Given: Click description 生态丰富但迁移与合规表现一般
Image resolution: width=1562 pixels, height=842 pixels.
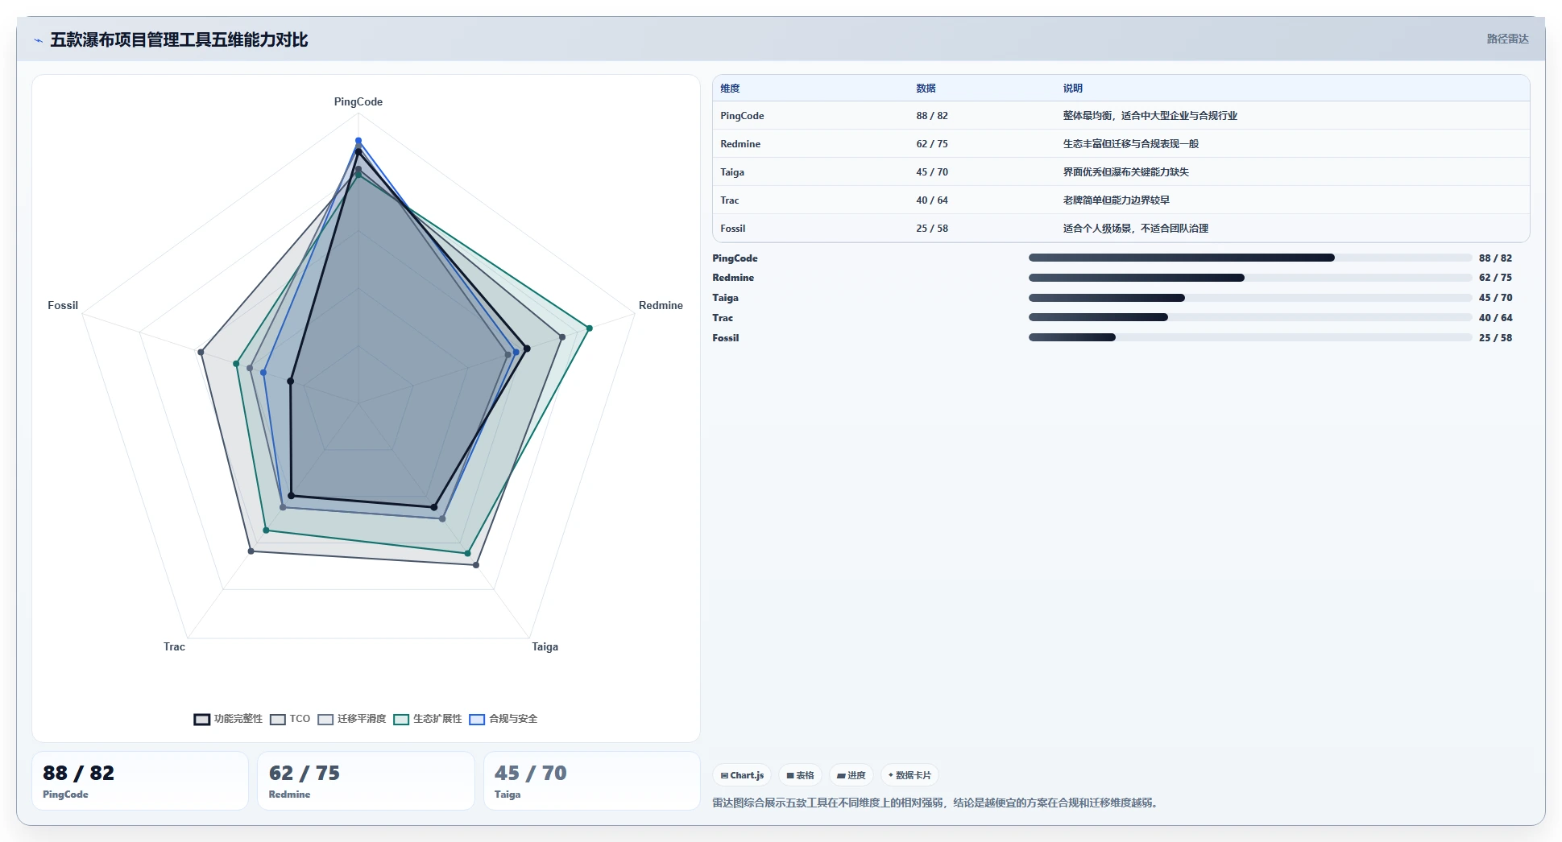Looking at the screenshot, I should [x=1130, y=144].
